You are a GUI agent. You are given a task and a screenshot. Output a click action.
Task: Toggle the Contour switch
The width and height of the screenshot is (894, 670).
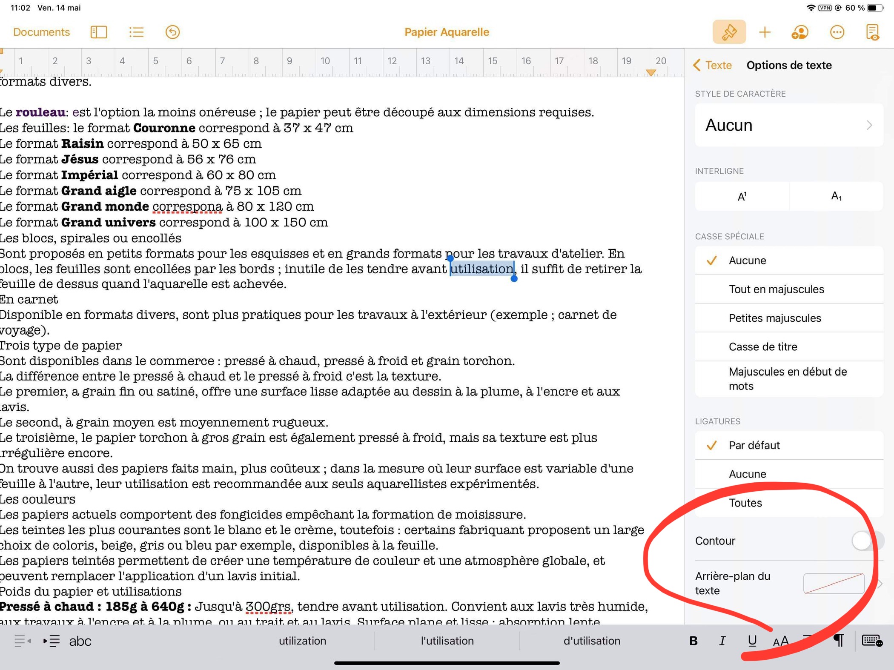coord(867,541)
